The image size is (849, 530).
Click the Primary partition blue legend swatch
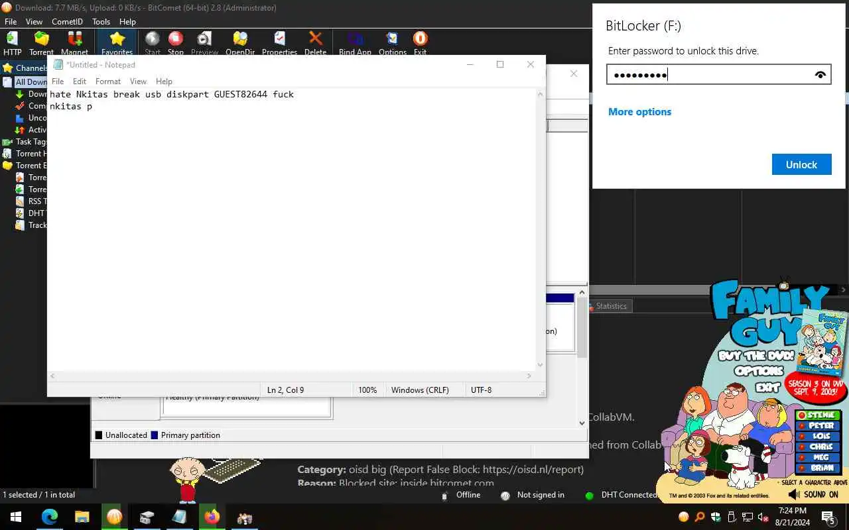tap(155, 435)
